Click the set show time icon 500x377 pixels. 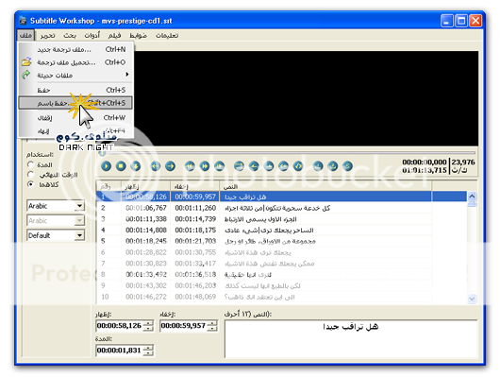pos(254,166)
